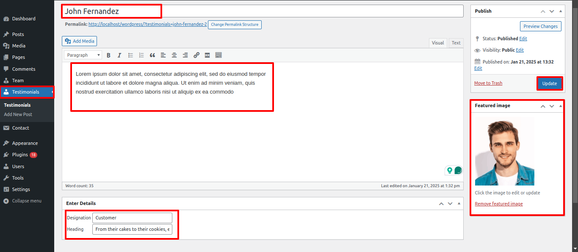
Task: Move Publish box down
Action: [552, 11]
